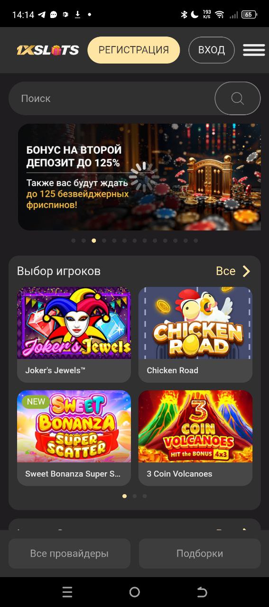
Task: Click the ВХОД button
Action: pos(212,50)
